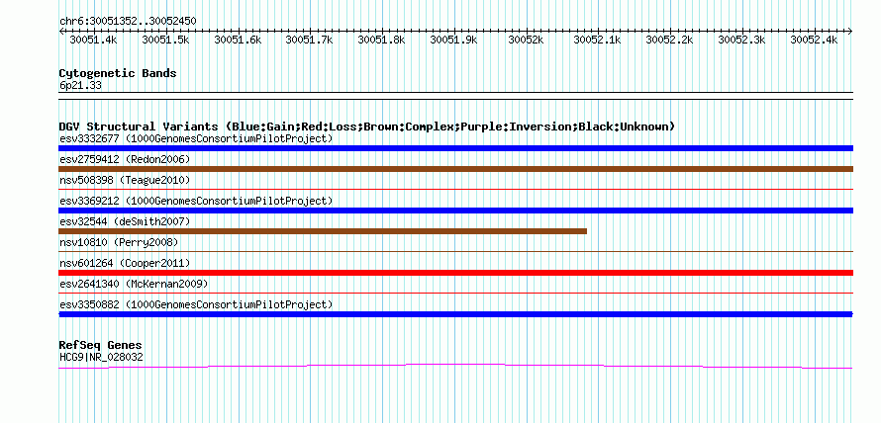This screenshot has width=881, height=423.
Task: Select the blue esv3369212 gain variant bar
Action: (x=455, y=211)
